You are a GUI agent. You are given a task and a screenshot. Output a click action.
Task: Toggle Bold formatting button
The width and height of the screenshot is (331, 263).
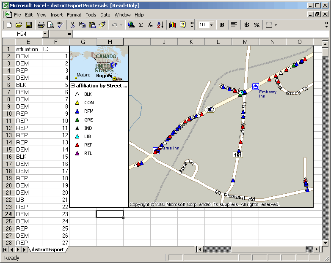222,25
